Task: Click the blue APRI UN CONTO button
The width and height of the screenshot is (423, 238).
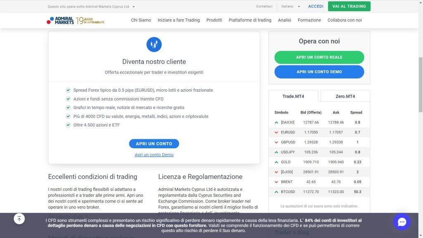Action: click(154, 144)
